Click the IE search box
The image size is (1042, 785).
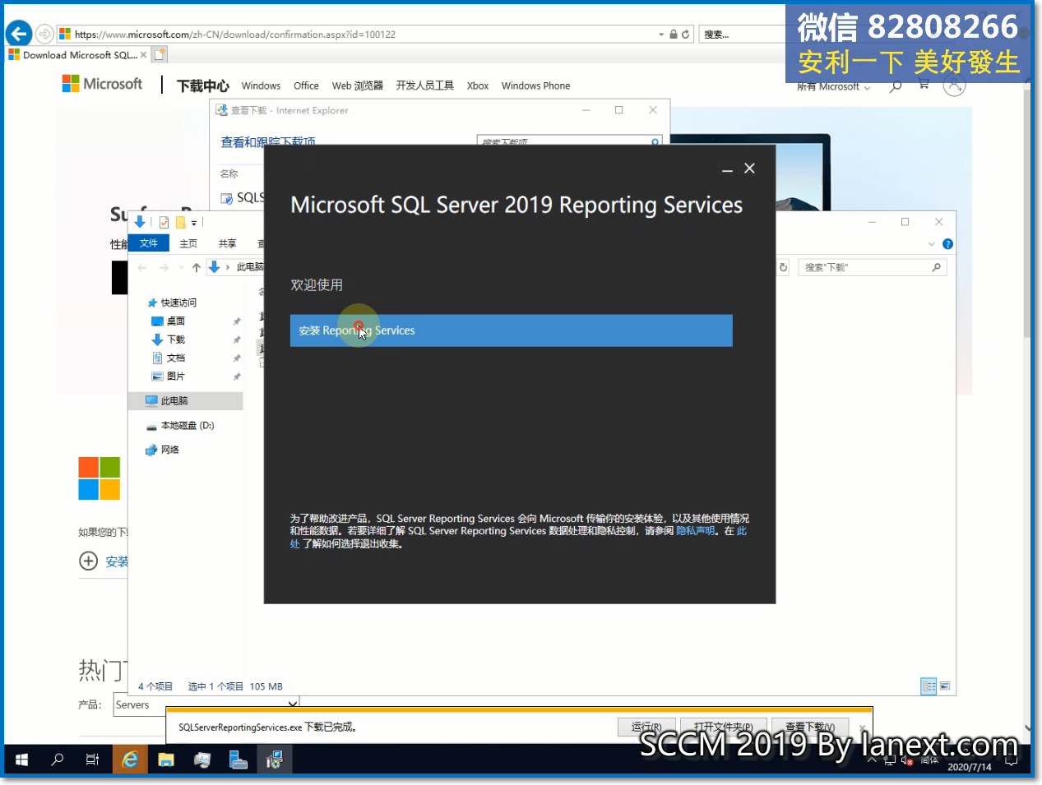[740, 35]
